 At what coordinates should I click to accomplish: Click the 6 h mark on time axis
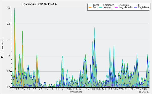46,89
